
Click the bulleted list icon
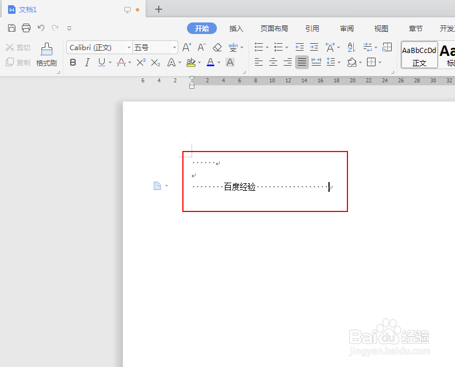[x=259, y=47]
